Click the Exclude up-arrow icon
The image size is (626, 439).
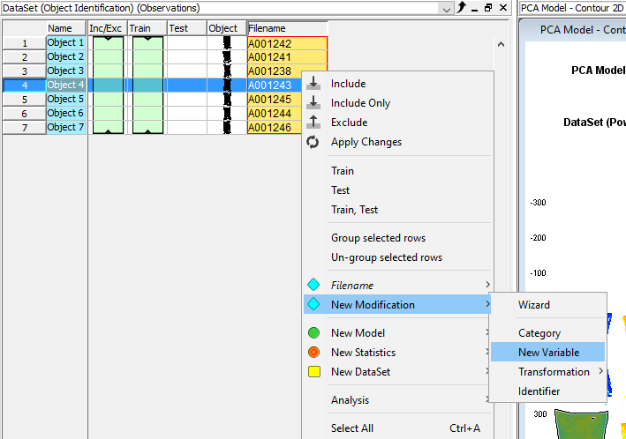313,123
